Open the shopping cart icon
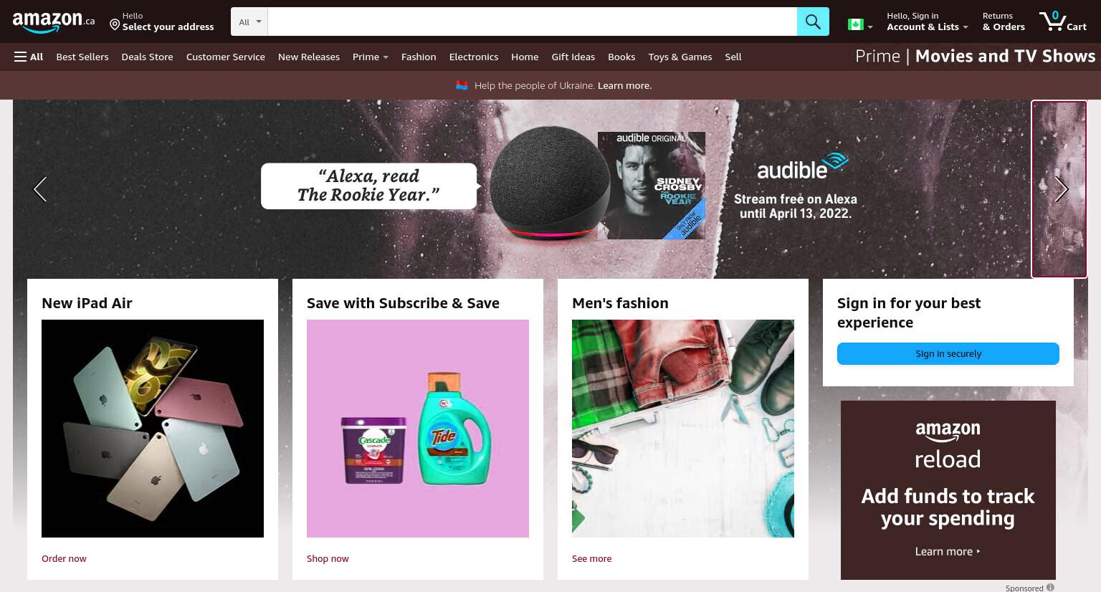Viewport: 1101px width, 592px height. 1063,21
